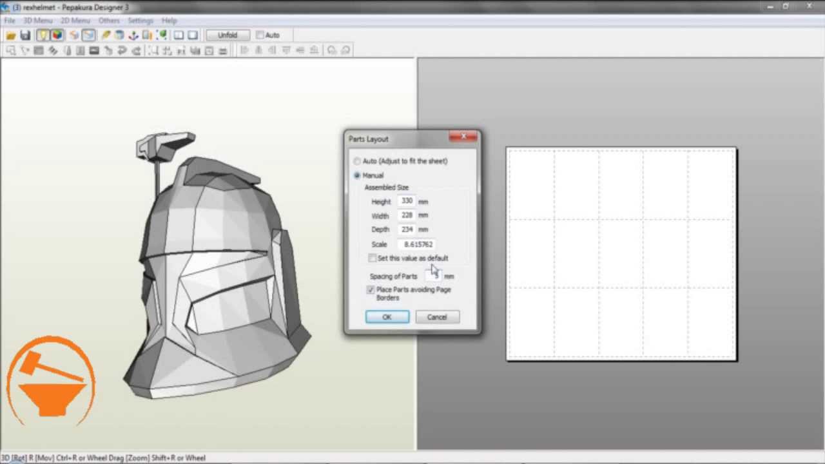Click the 'Assembled Size' group label

point(387,188)
